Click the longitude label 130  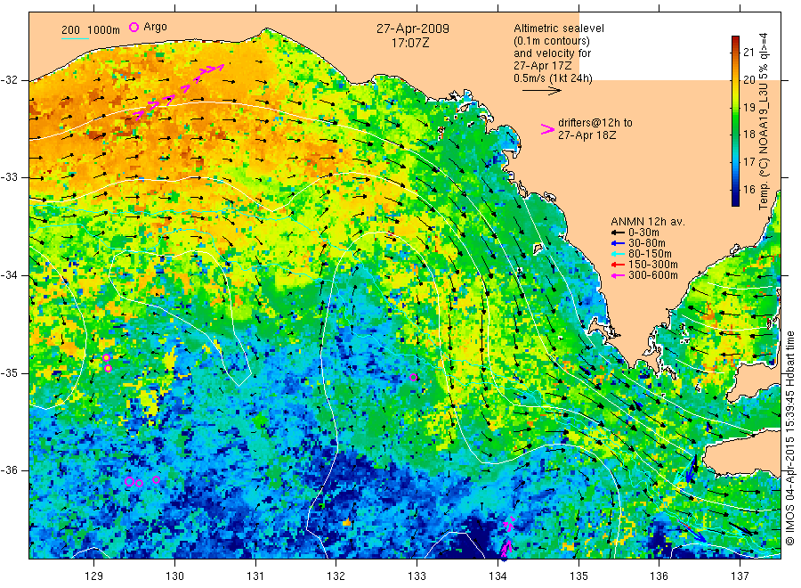click(174, 576)
